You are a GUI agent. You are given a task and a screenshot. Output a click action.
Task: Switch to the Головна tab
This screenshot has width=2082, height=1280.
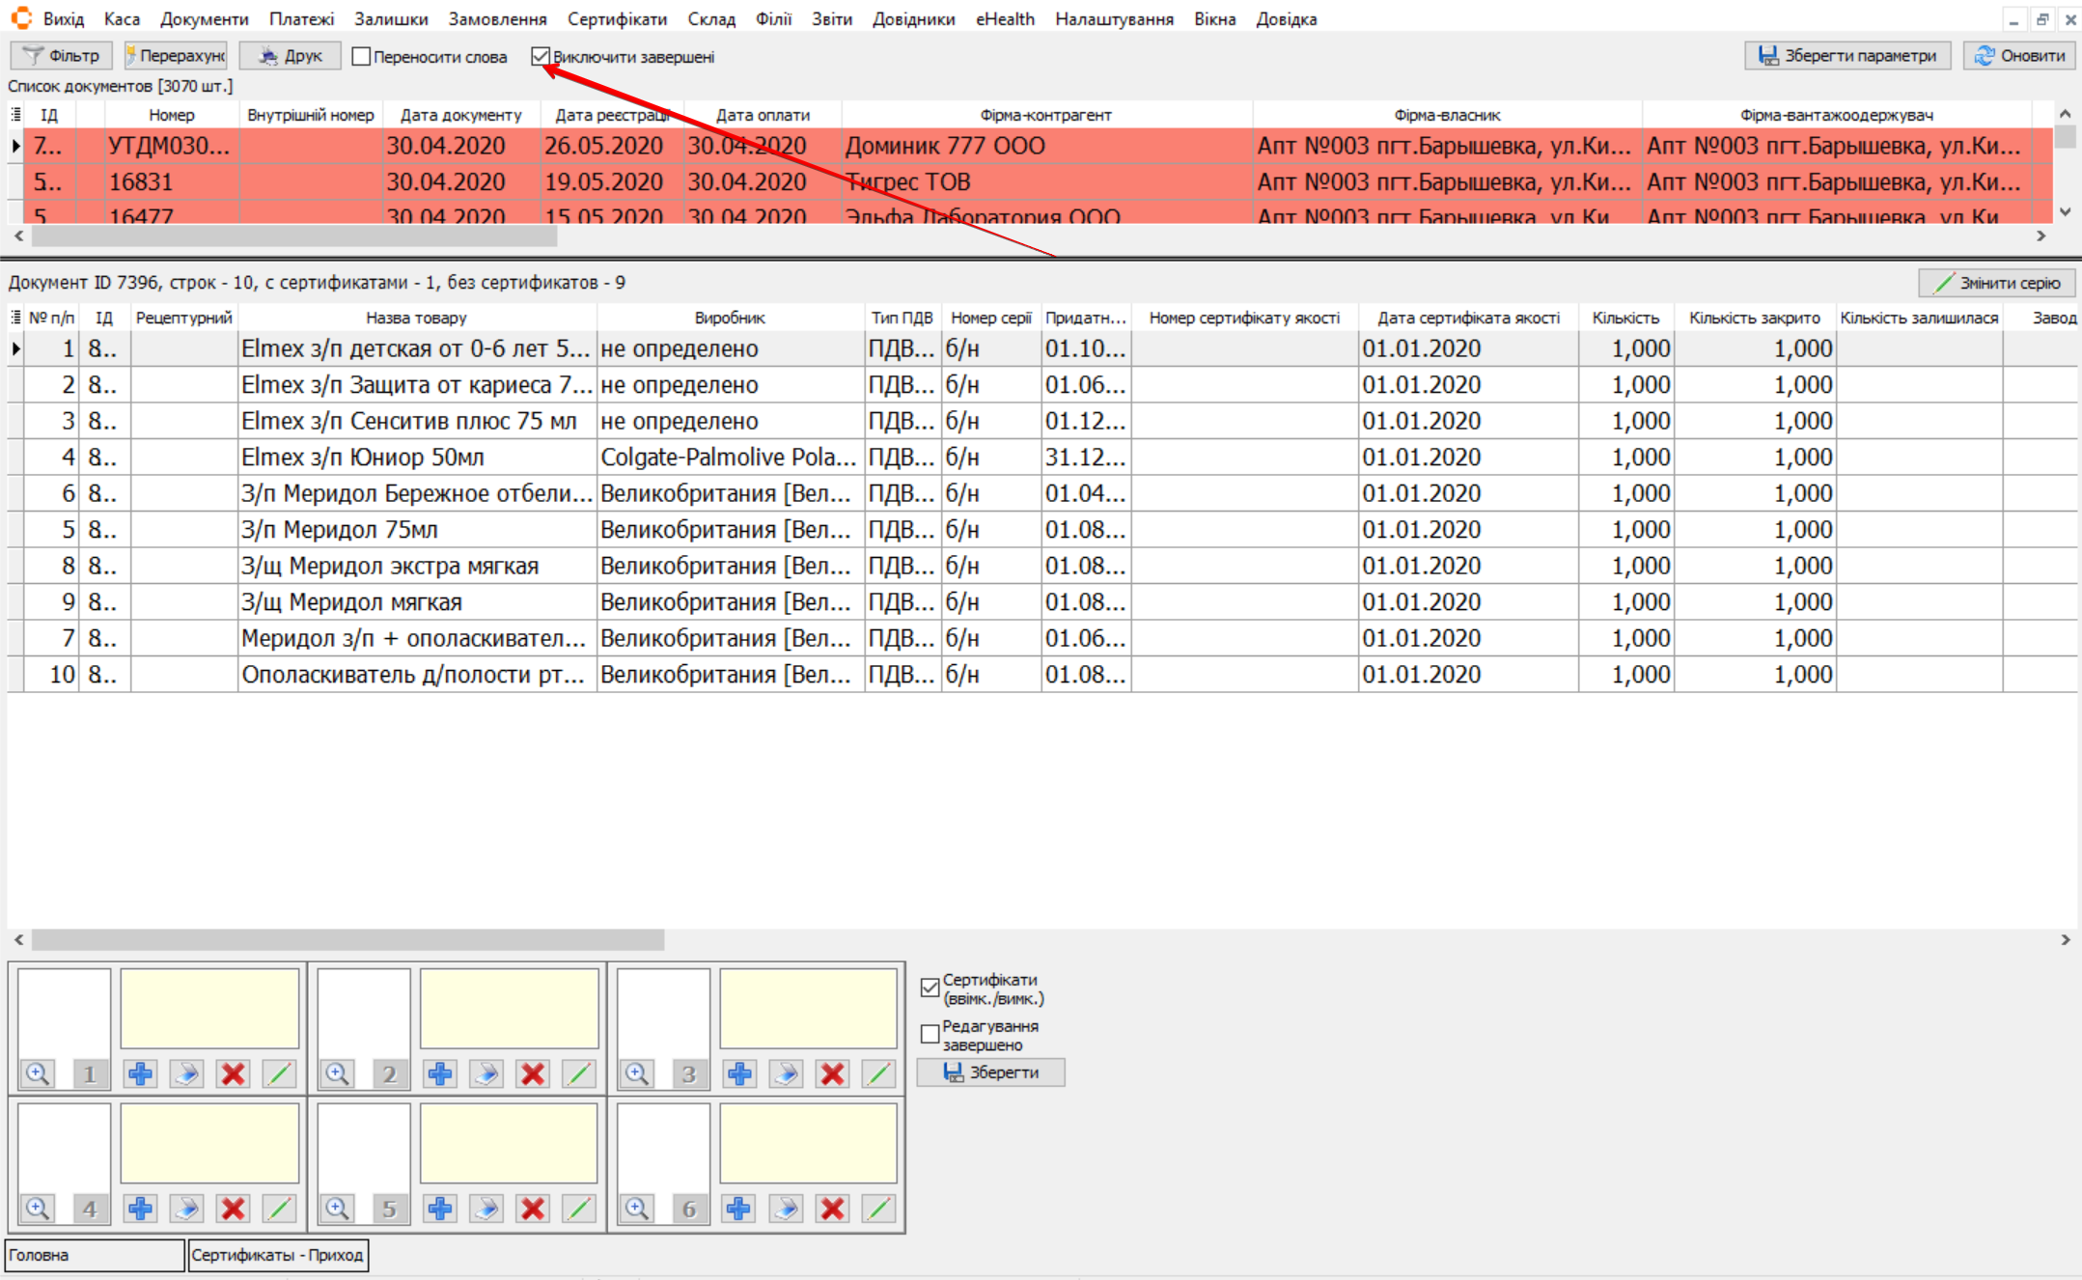click(x=94, y=1255)
